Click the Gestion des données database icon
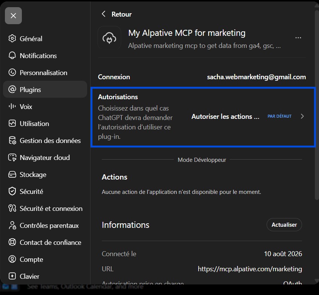The width and height of the screenshot is (319, 295). coord(12,140)
